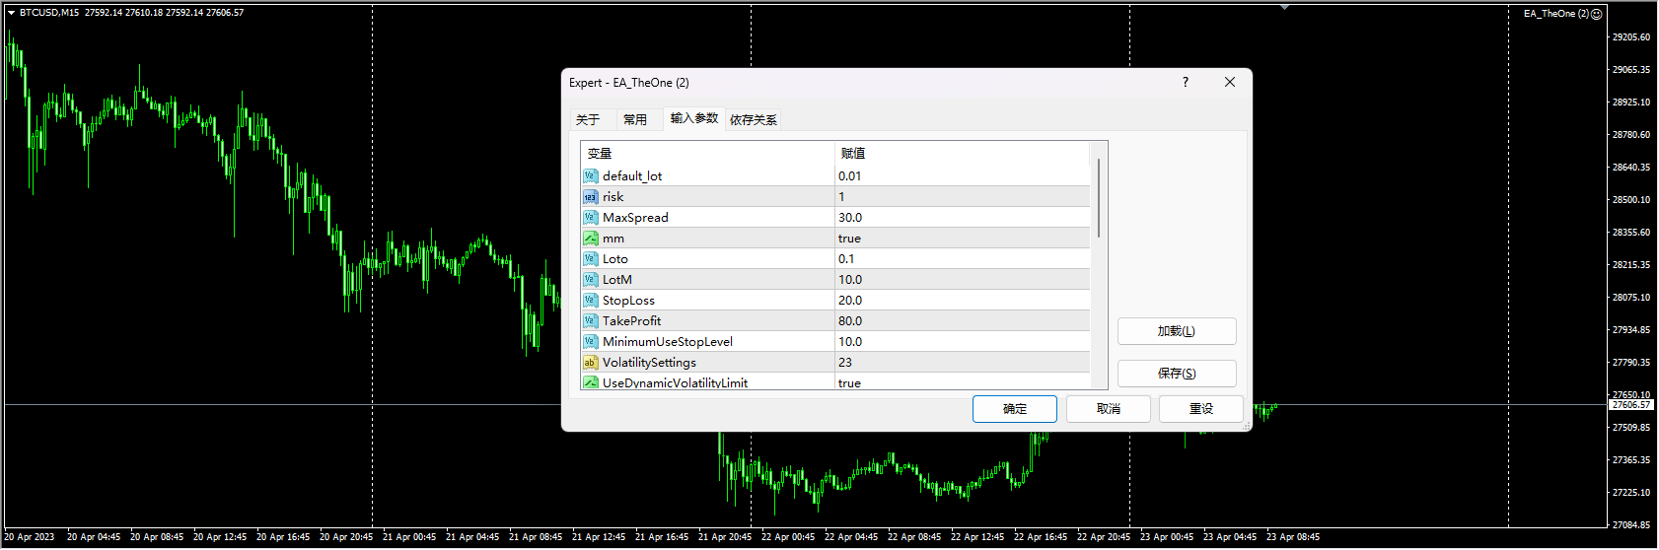This screenshot has height=550, width=1659.
Task: Select the UseDynamicVolatilityLimit variable name
Action: tap(676, 382)
